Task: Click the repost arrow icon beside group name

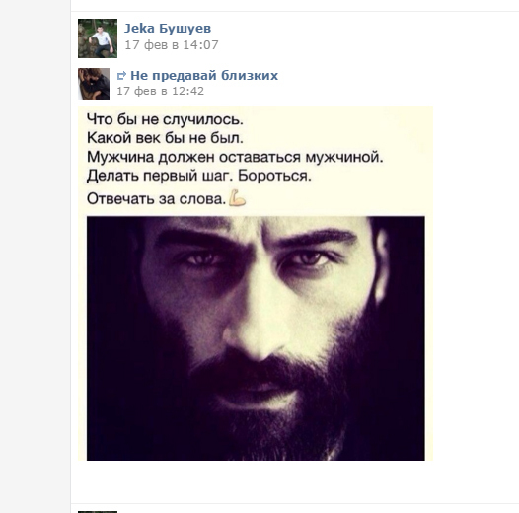Action: (121, 76)
